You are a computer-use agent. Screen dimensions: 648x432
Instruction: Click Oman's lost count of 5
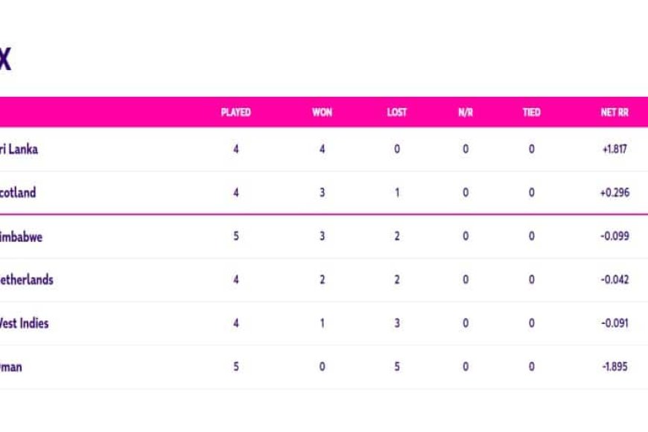coord(397,366)
